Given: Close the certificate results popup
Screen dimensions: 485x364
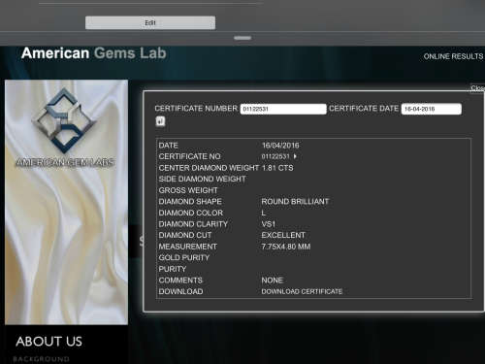Looking at the screenshot, I should pyautogui.click(x=477, y=88).
